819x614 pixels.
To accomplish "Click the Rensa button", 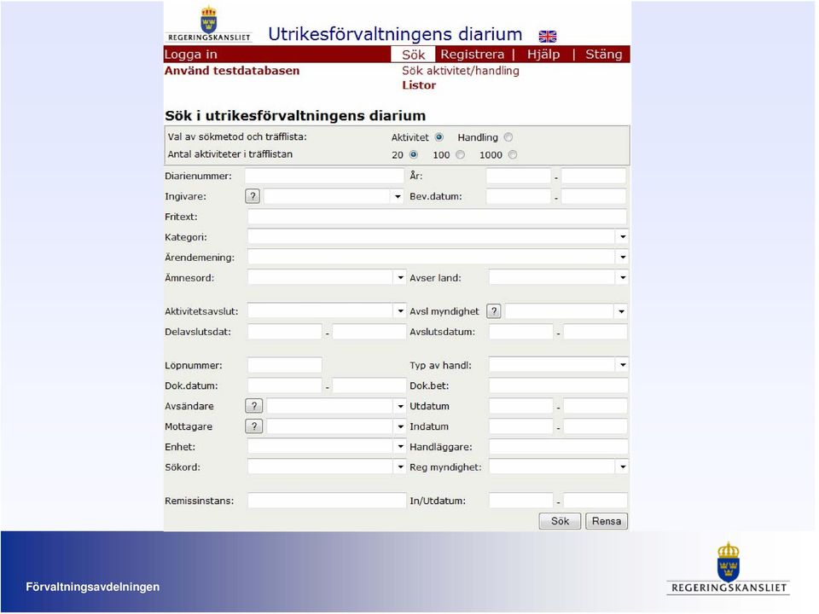I will pyautogui.click(x=607, y=520).
